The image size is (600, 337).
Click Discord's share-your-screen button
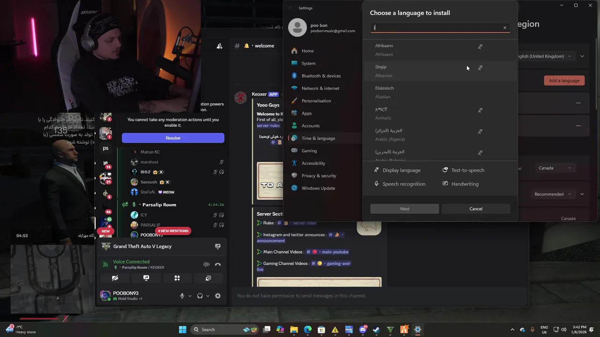[x=146, y=278]
